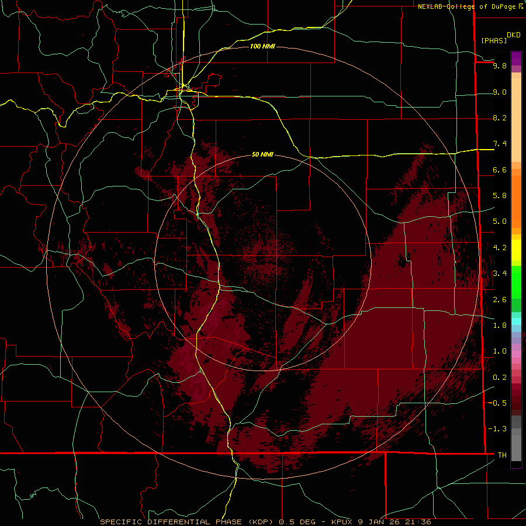Viewport: 526px width, 526px height.
Task: Click the -1.3 legend scale value
Action: (x=498, y=429)
